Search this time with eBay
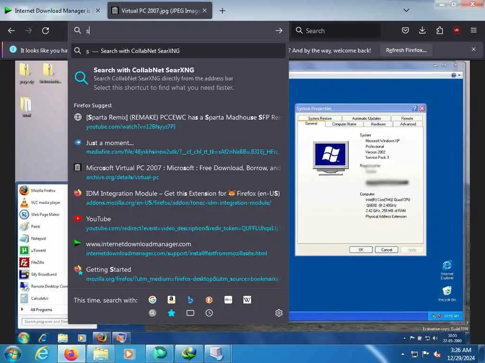The height and width of the screenshot is (363, 485). pos(228,300)
